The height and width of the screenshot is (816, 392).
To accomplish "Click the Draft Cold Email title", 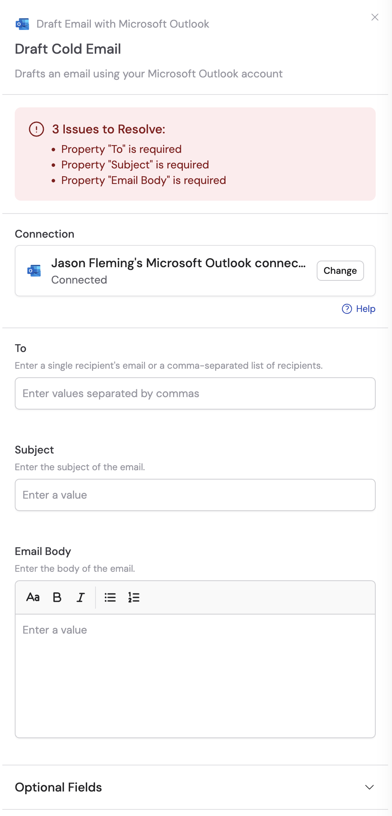I will 68,49.
